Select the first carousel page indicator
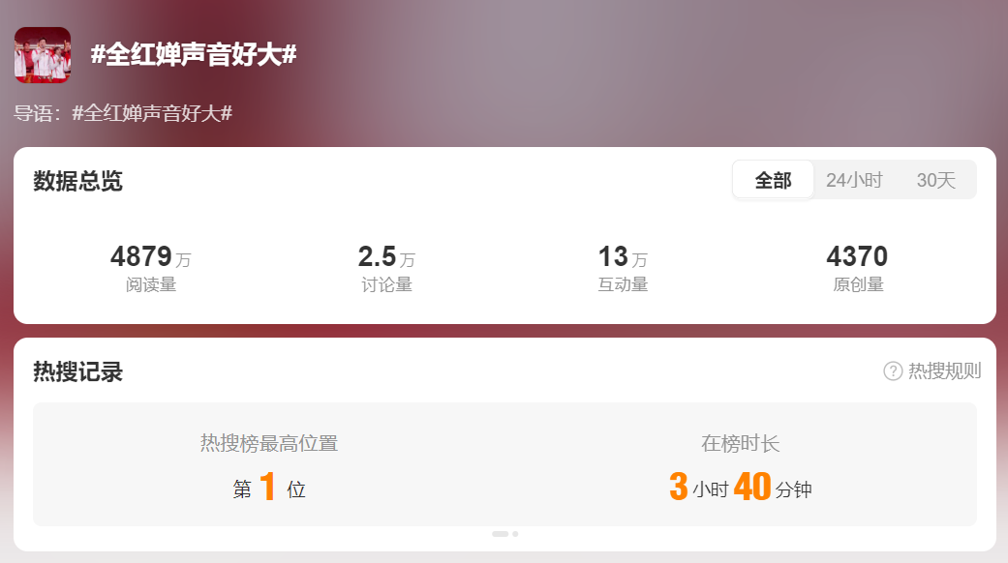 click(x=501, y=534)
